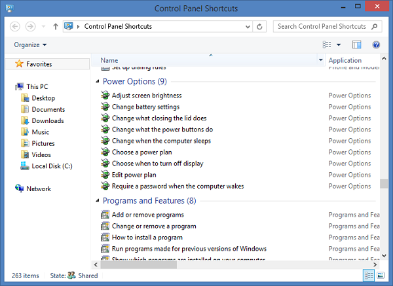Image resolution: width=393 pixels, height=286 pixels.
Task: Expand the address bar history dropdown
Action: 248,27
